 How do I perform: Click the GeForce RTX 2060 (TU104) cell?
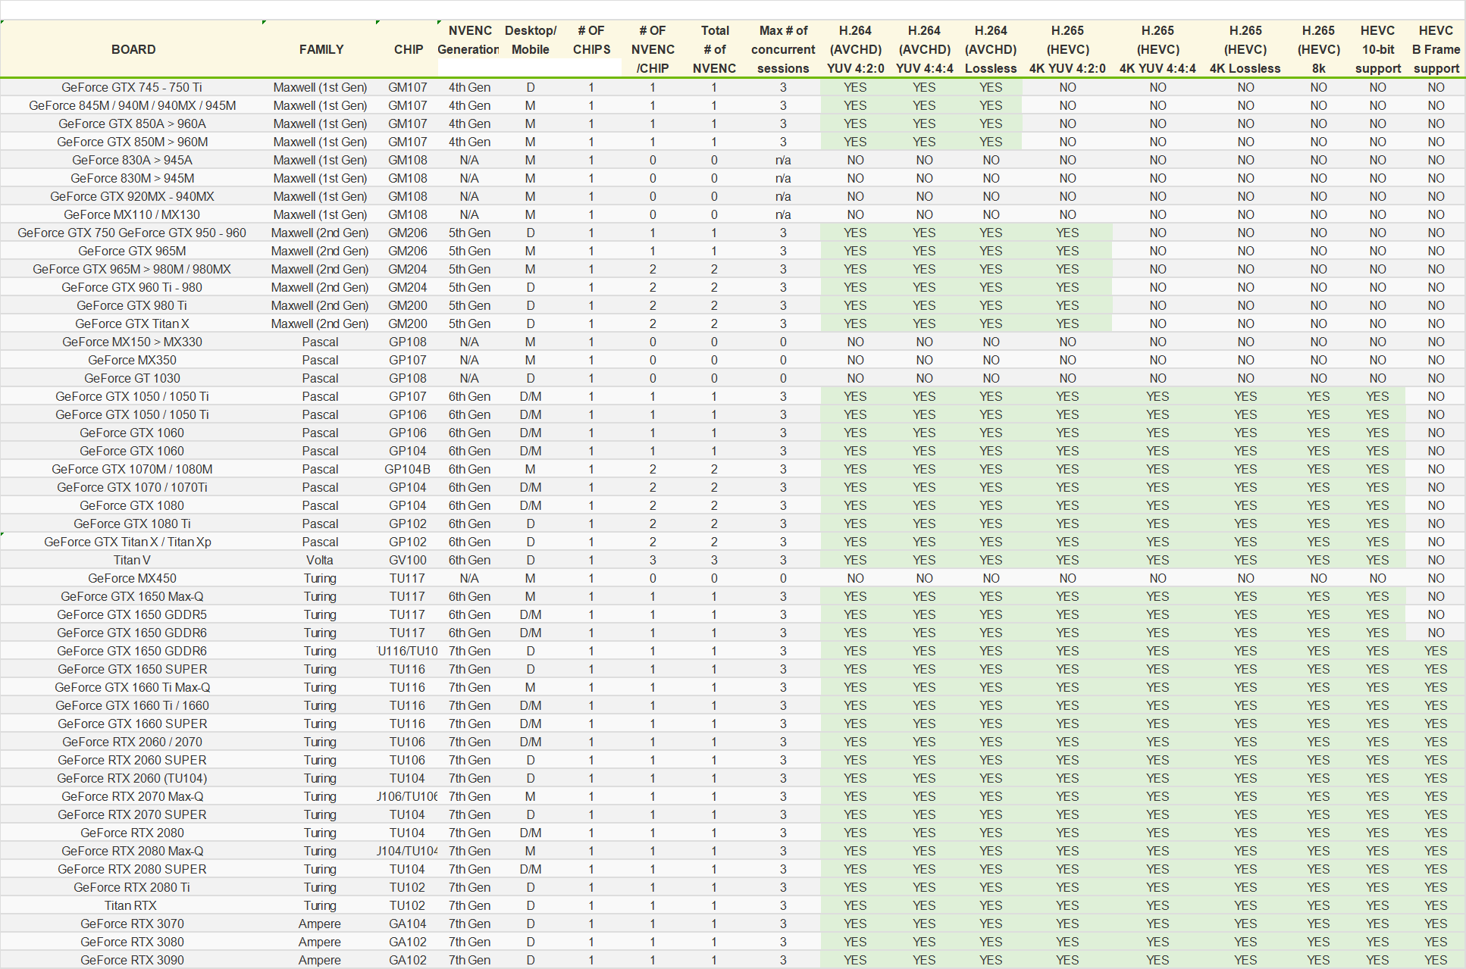(x=132, y=778)
